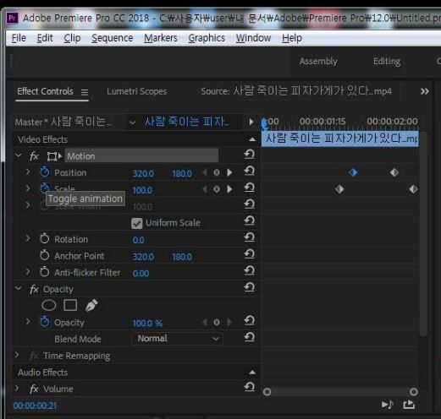441x419 pixels.
Task: Expand the Rotation parameter
Action: [28, 238]
